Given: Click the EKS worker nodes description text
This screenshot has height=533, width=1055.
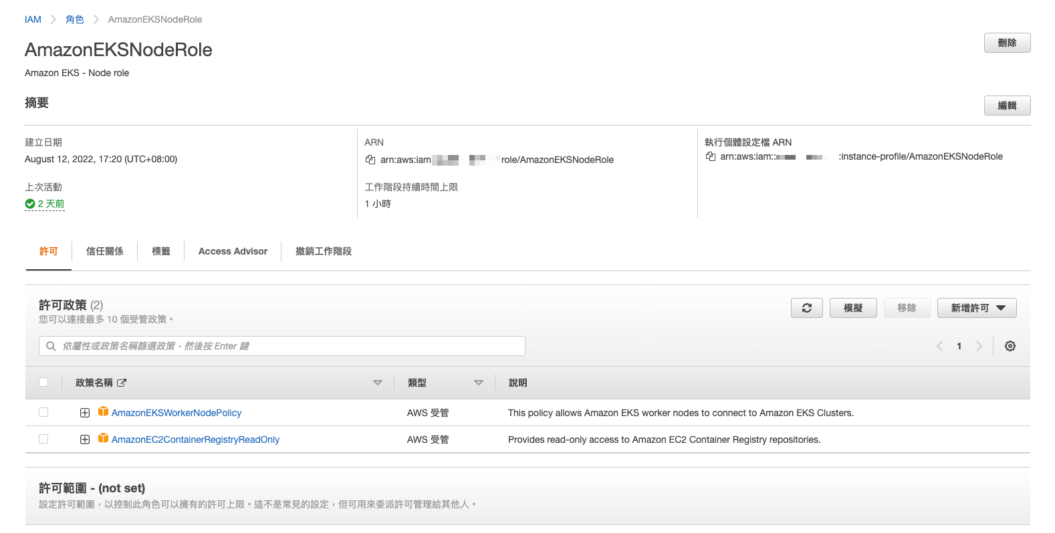Looking at the screenshot, I should click(681, 413).
